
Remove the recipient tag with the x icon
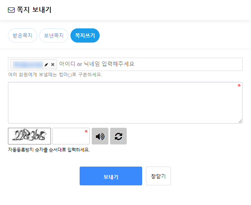(x=53, y=65)
